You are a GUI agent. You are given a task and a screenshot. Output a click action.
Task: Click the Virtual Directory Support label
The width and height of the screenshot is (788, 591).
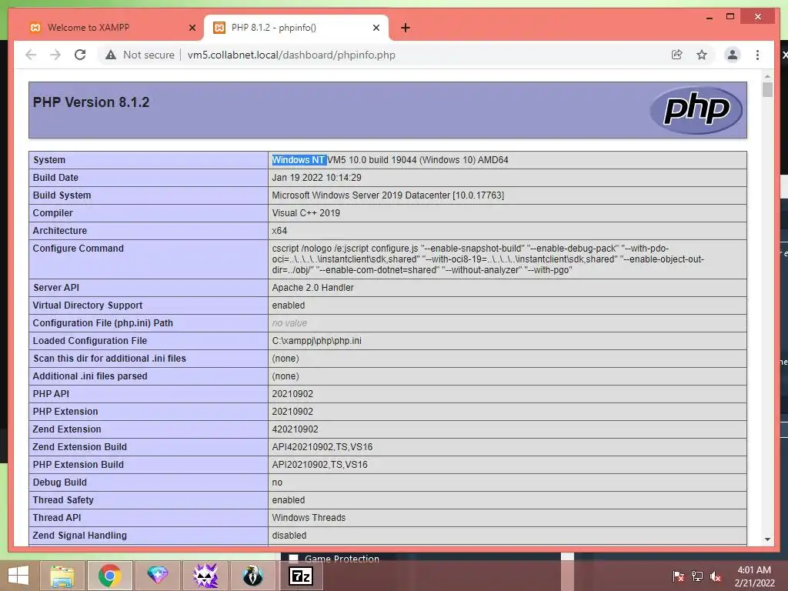coord(88,305)
